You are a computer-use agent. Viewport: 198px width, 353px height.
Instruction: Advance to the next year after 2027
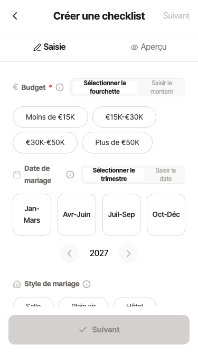pyautogui.click(x=128, y=254)
